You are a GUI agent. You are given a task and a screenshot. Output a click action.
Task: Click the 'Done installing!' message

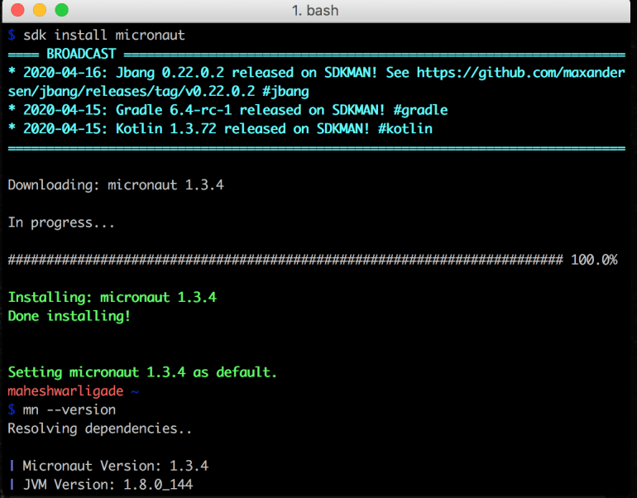pos(69,316)
